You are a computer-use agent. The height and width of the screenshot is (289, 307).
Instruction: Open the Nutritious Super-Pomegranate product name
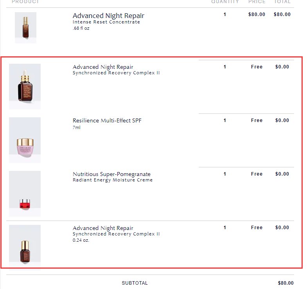(111, 174)
